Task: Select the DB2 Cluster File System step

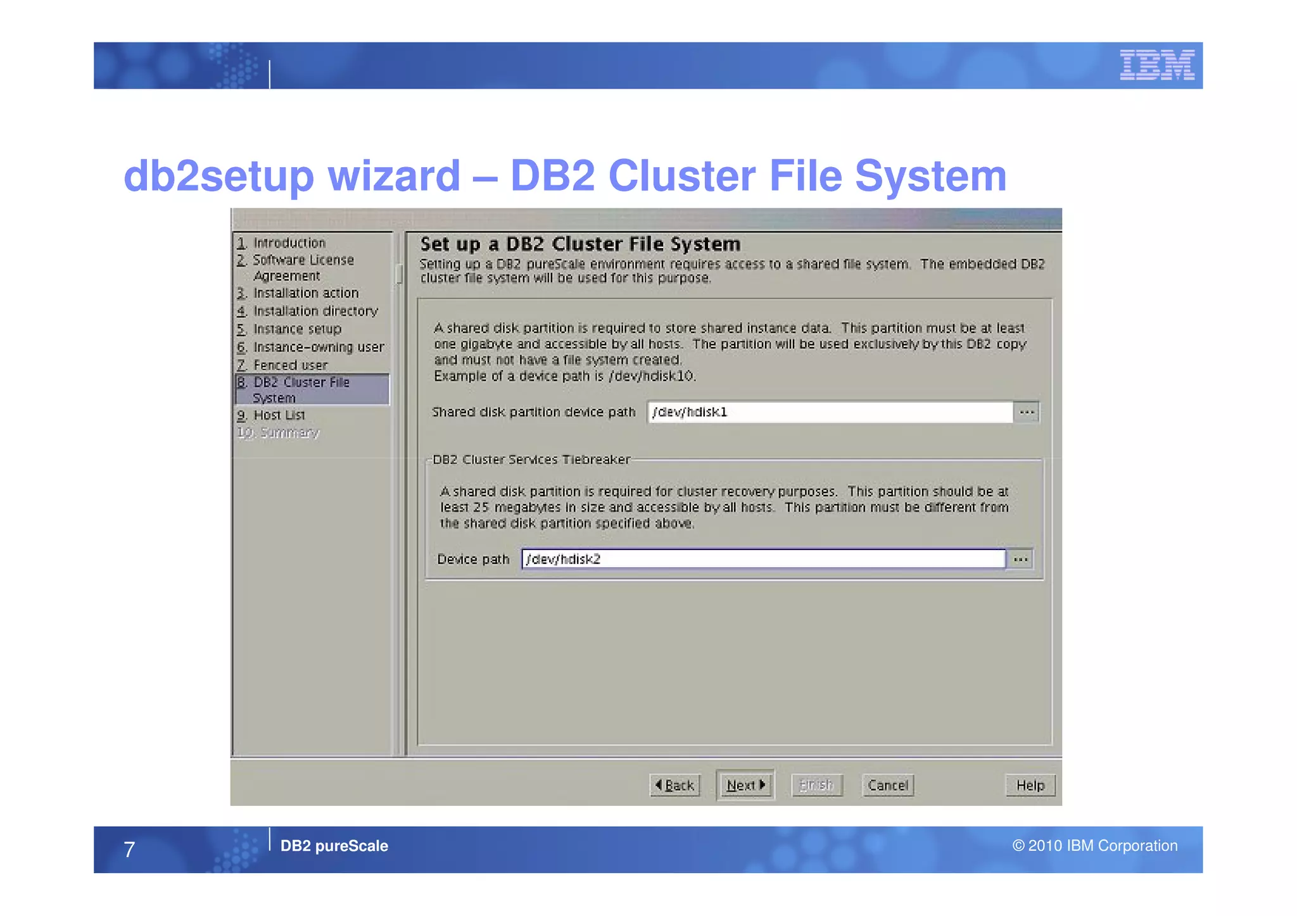Action: 312,389
